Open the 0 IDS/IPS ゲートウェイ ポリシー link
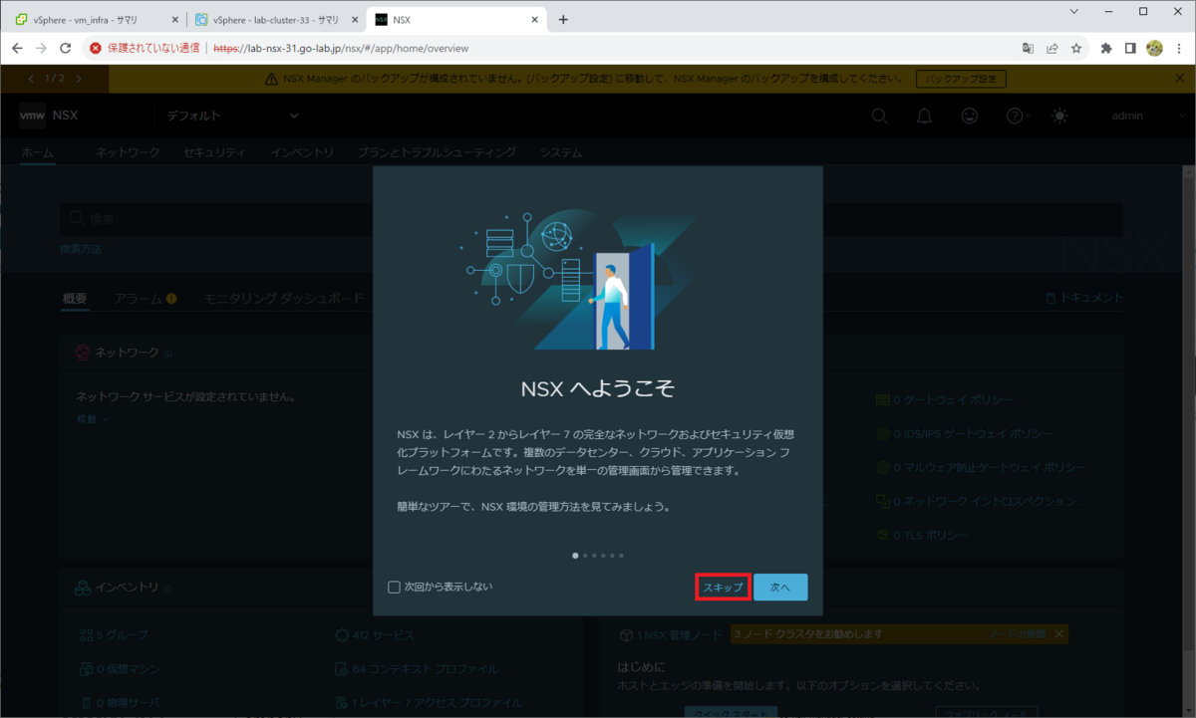Image resolution: width=1196 pixels, height=718 pixels. point(964,434)
